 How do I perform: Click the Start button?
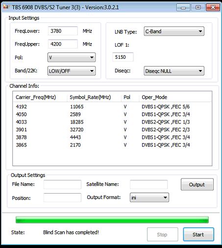pos(198,234)
